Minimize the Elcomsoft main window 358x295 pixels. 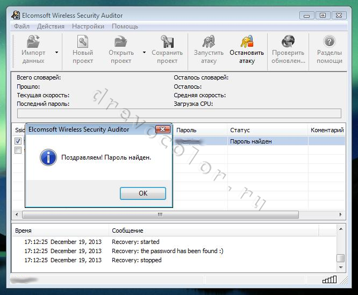click(306, 16)
